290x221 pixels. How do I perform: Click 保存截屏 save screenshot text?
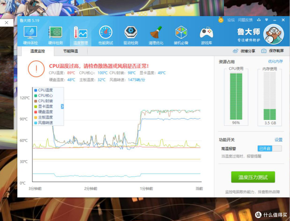pyautogui.click(x=276, y=51)
